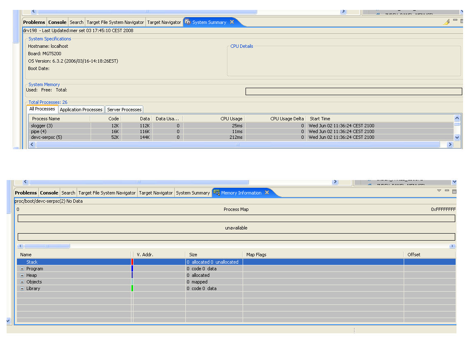Click the pencil icon in System Summary toolbar
The image size is (475, 337).
point(447,22)
